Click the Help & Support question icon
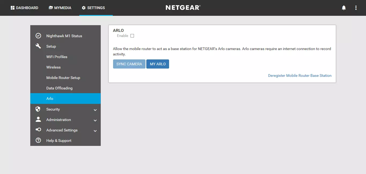The height and width of the screenshot is (174, 366). click(38, 140)
